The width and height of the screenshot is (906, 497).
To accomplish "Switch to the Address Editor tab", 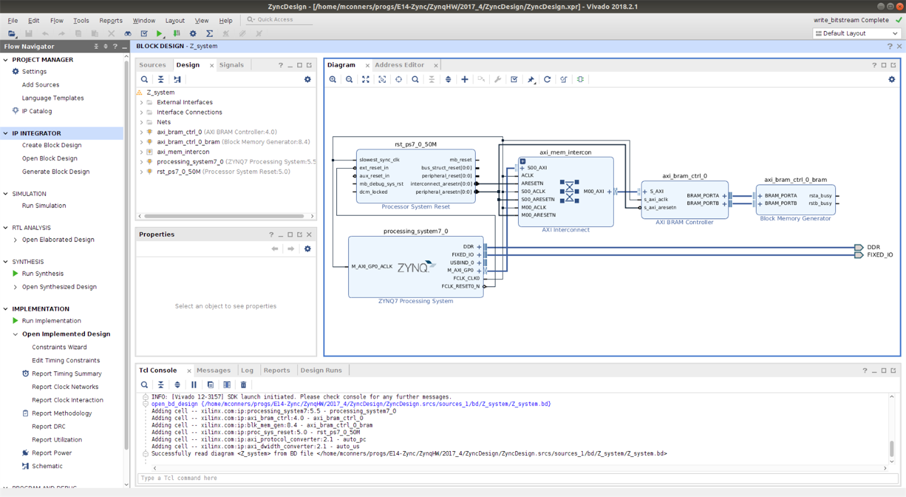I will (400, 65).
